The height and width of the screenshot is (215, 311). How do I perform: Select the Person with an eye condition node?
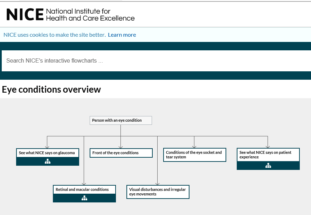tap(121, 120)
